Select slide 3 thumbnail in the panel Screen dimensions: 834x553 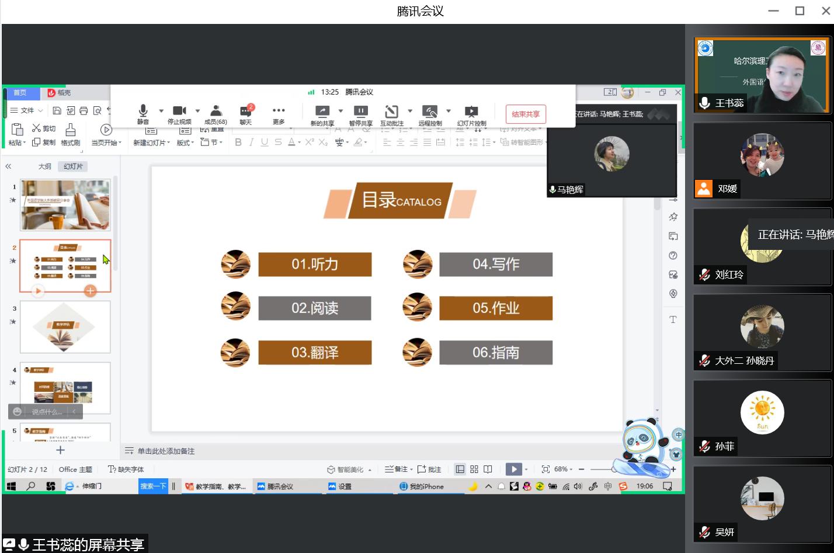[x=65, y=327]
